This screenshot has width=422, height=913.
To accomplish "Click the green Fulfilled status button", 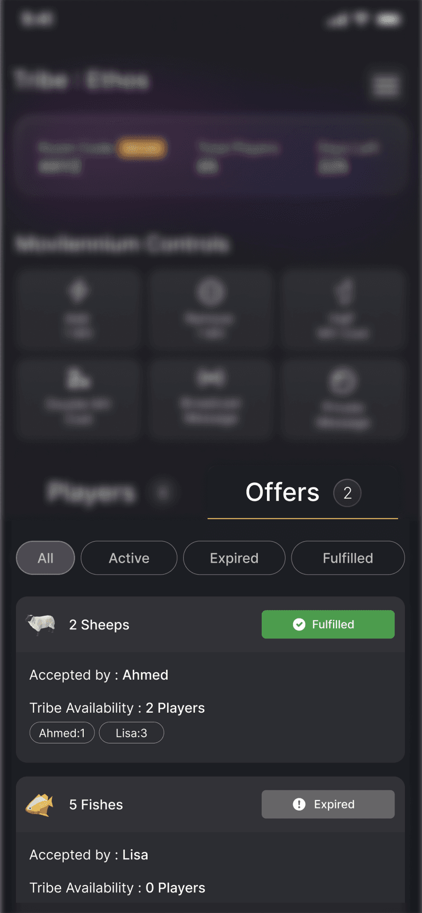I will 328,624.
